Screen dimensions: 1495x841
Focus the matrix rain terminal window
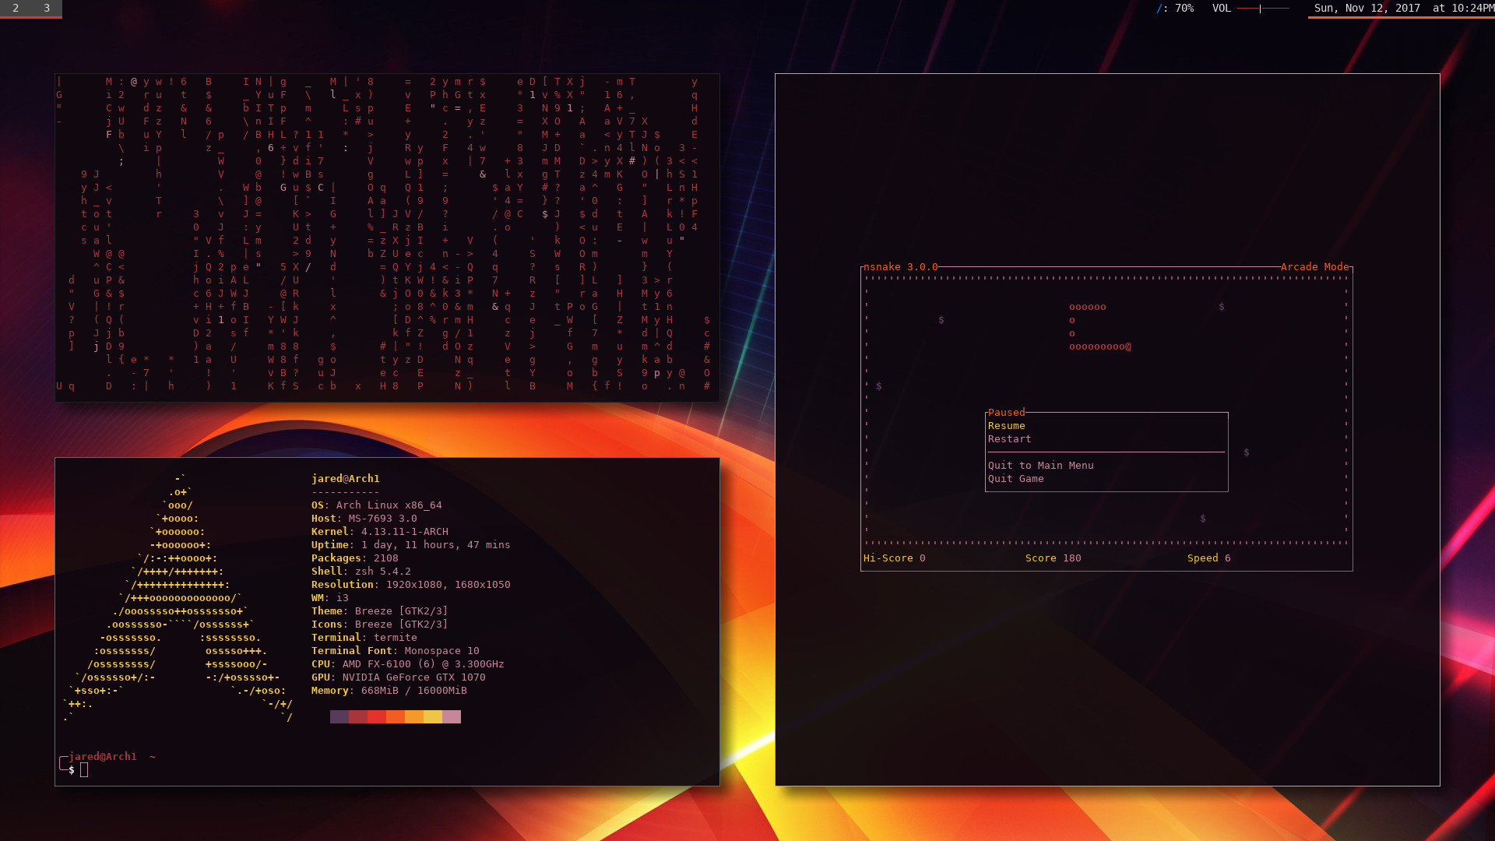387,238
